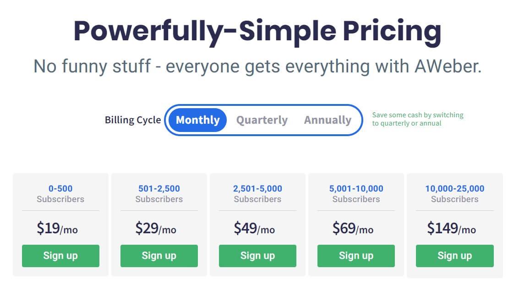Click the $19/mo price text
530x291 pixels.
point(57,229)
